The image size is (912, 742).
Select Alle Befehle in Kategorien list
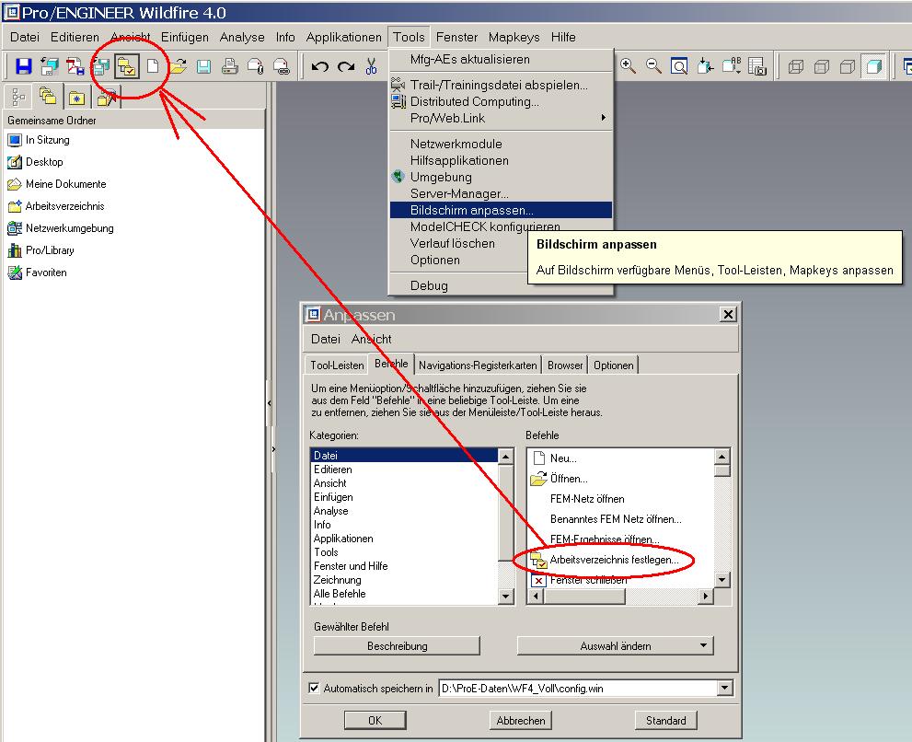point(405,594)
